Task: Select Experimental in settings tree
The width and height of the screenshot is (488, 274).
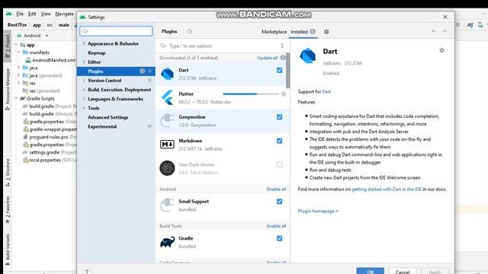Action: pos(102,127)
